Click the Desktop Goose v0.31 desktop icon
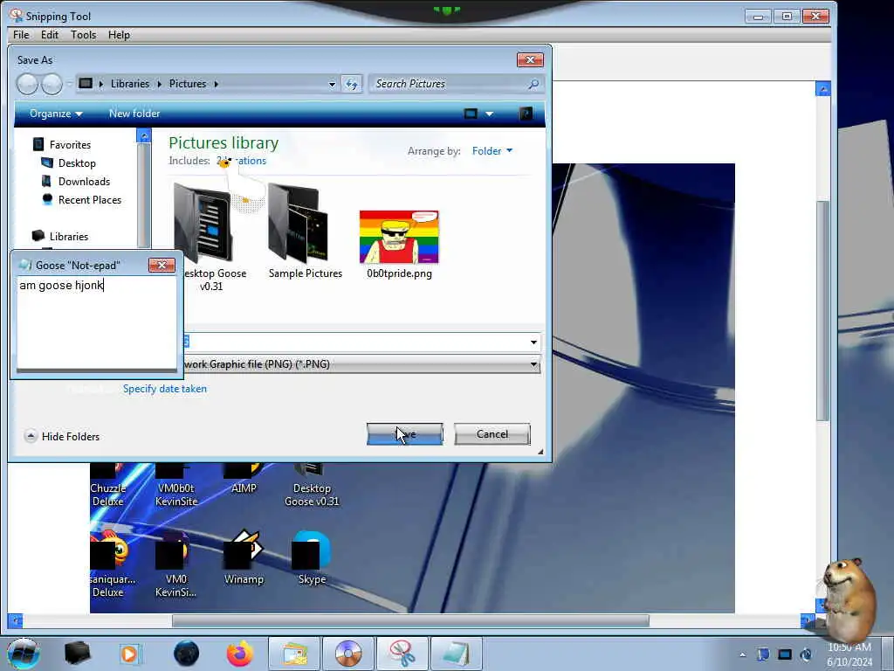Viewport: 894px width, 671px height. 312,485
